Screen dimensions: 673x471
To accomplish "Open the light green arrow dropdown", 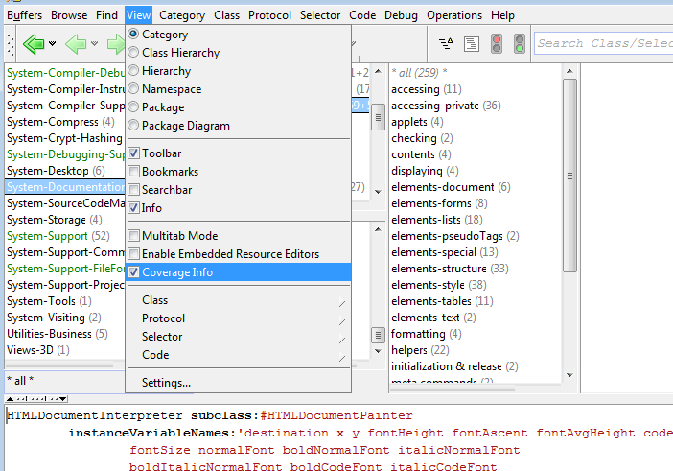I will [94, 43].
